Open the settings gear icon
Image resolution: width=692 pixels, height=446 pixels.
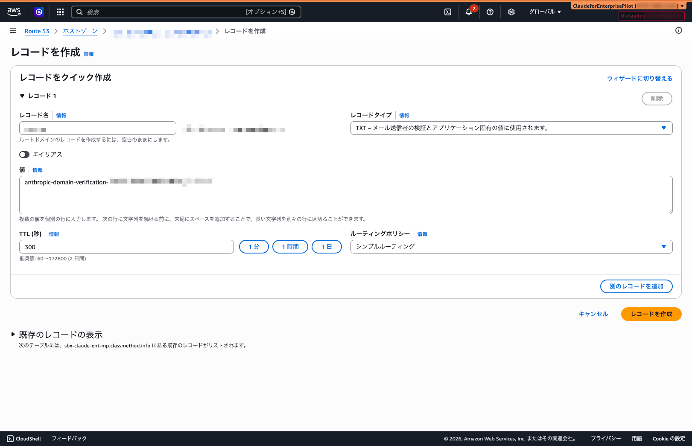[511, 12]
